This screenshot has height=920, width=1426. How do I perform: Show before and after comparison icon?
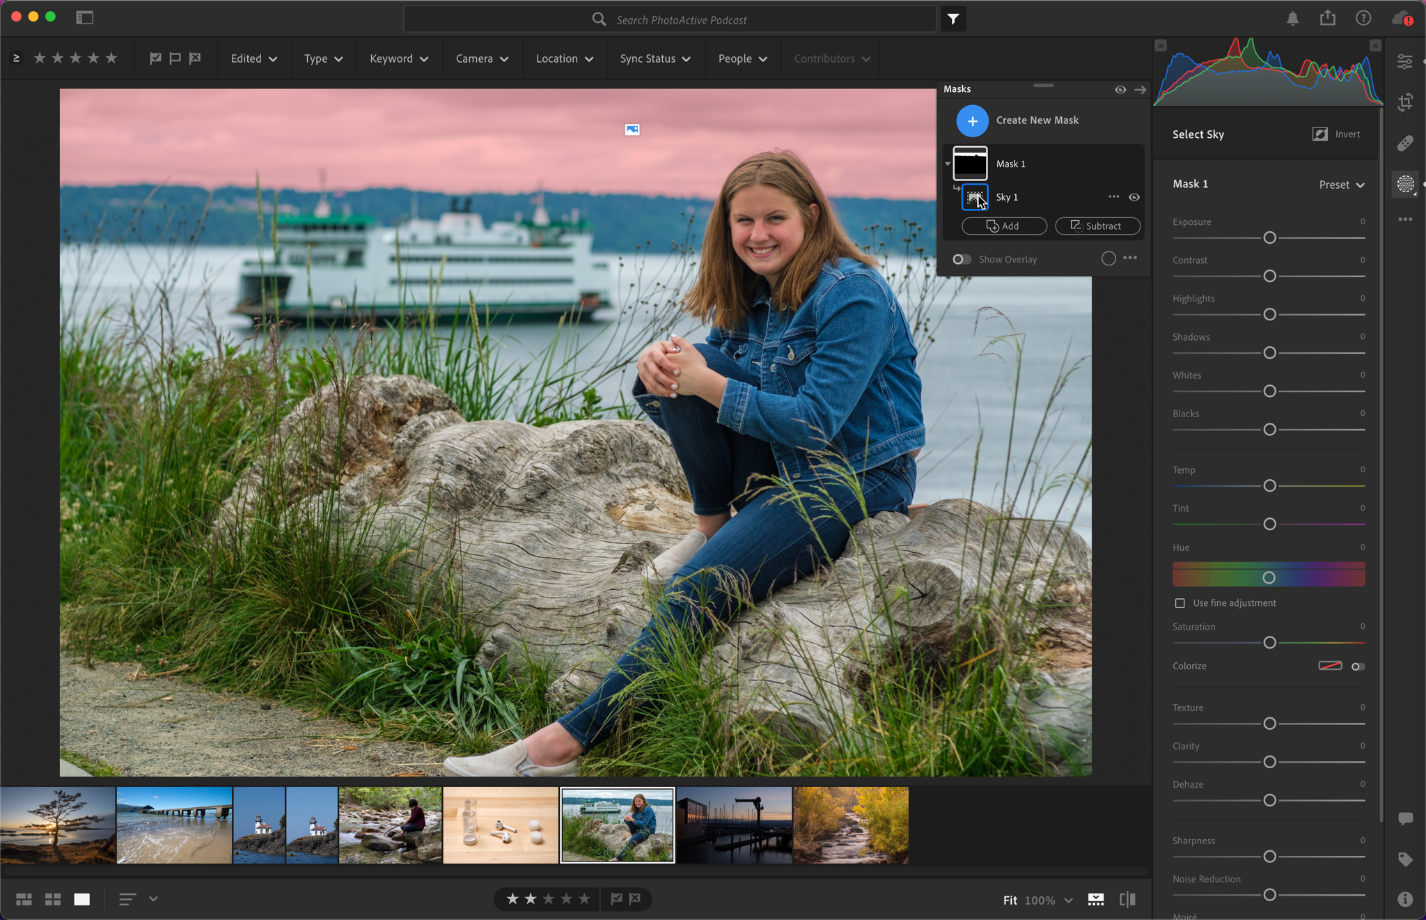coord(1127,900)
